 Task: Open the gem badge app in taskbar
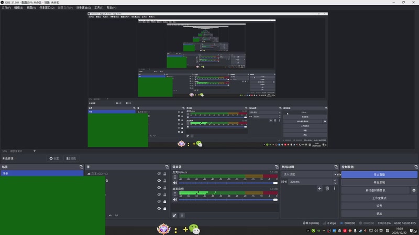tap(163, 229)
